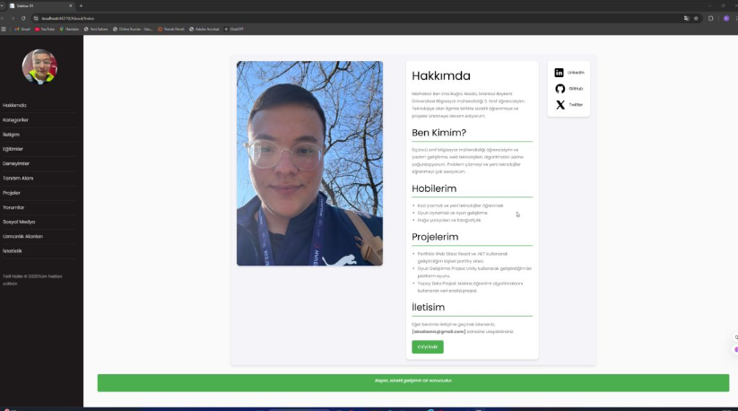Open the apps grid in the bookmarks bar
Screen dimensions: 738x411
tap(4, 30)
